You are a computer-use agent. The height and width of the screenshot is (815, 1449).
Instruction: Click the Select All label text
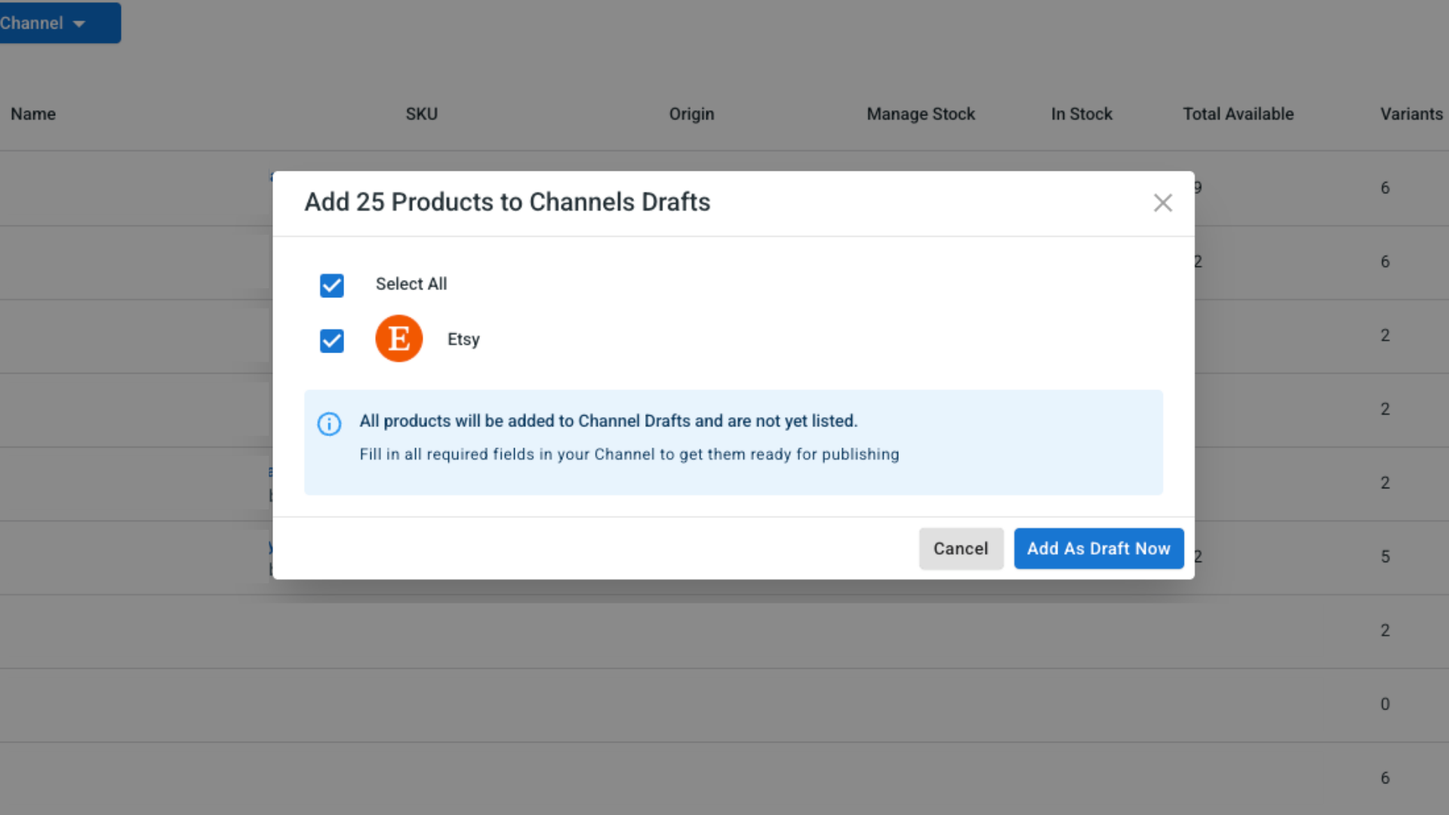(411, 284)
